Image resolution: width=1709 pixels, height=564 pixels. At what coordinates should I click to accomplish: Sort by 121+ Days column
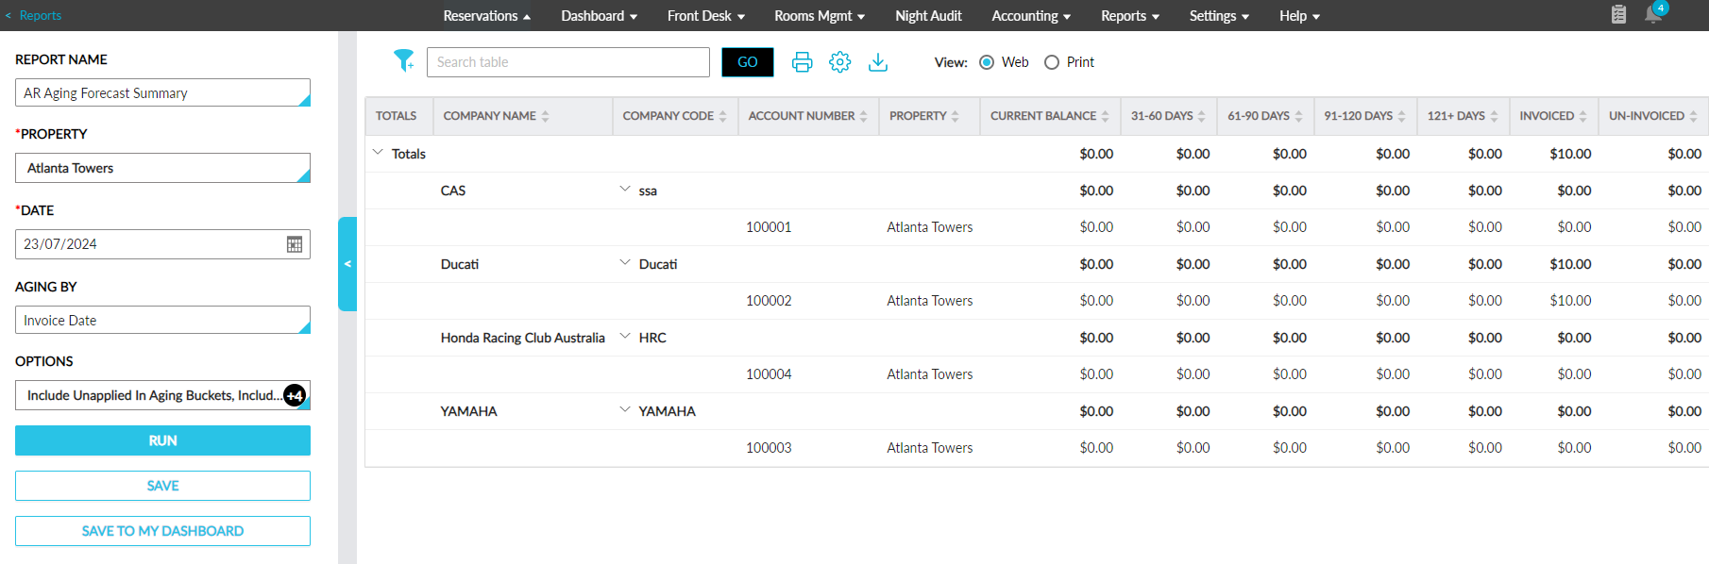(x=1495, y=116)
